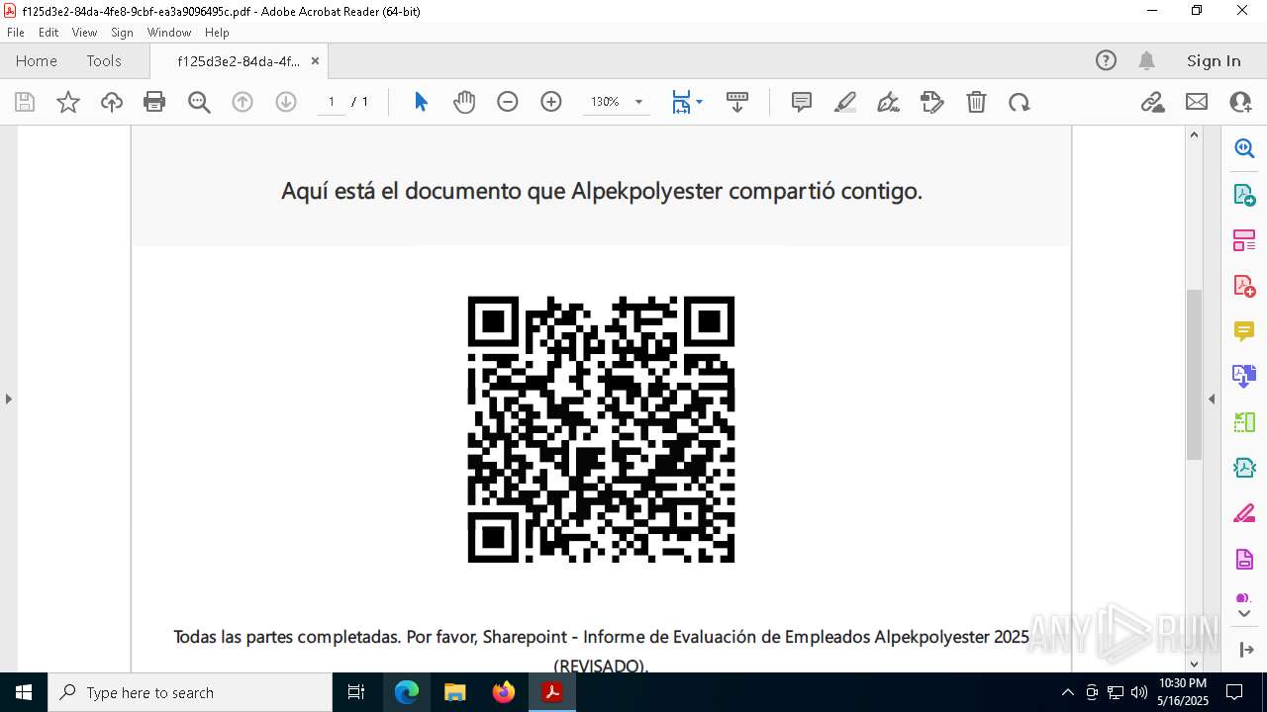1267x712 pixels.
Task: Expand the left navigation pane
Action: click(x=8, y=399)
